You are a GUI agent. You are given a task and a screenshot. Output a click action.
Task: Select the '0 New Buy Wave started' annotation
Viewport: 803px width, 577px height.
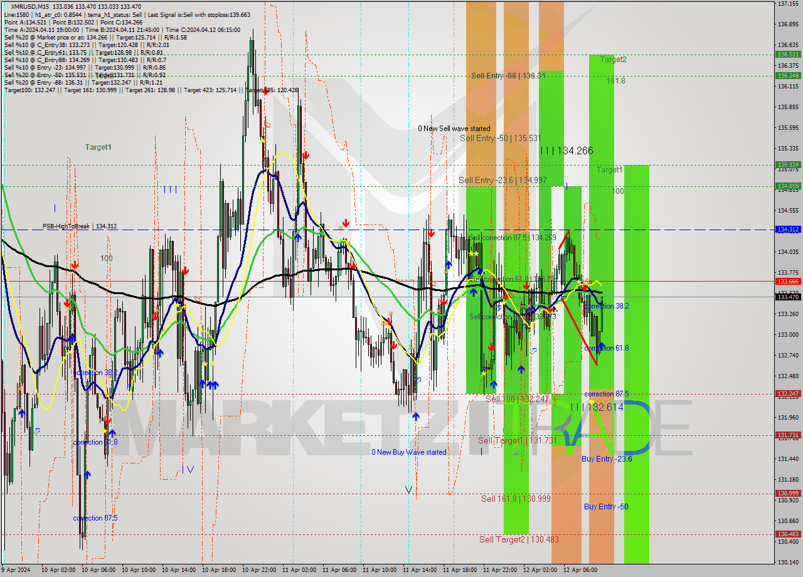pyautogui.click(x=409, y=452)
